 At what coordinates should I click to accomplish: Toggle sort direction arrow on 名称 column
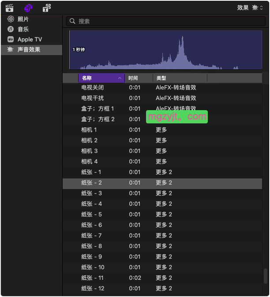(x=120, y=78)
